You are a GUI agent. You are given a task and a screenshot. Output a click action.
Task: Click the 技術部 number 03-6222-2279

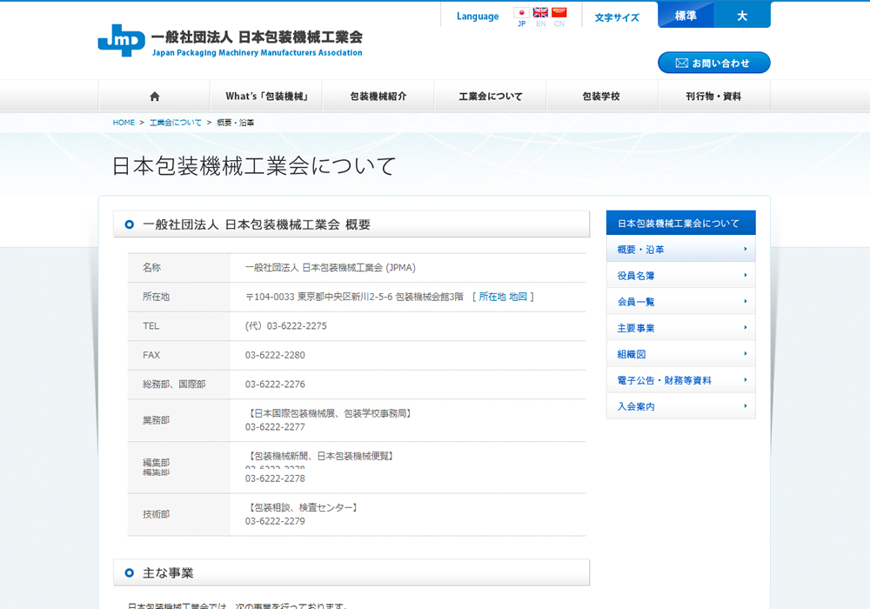(x=275, y=521)
